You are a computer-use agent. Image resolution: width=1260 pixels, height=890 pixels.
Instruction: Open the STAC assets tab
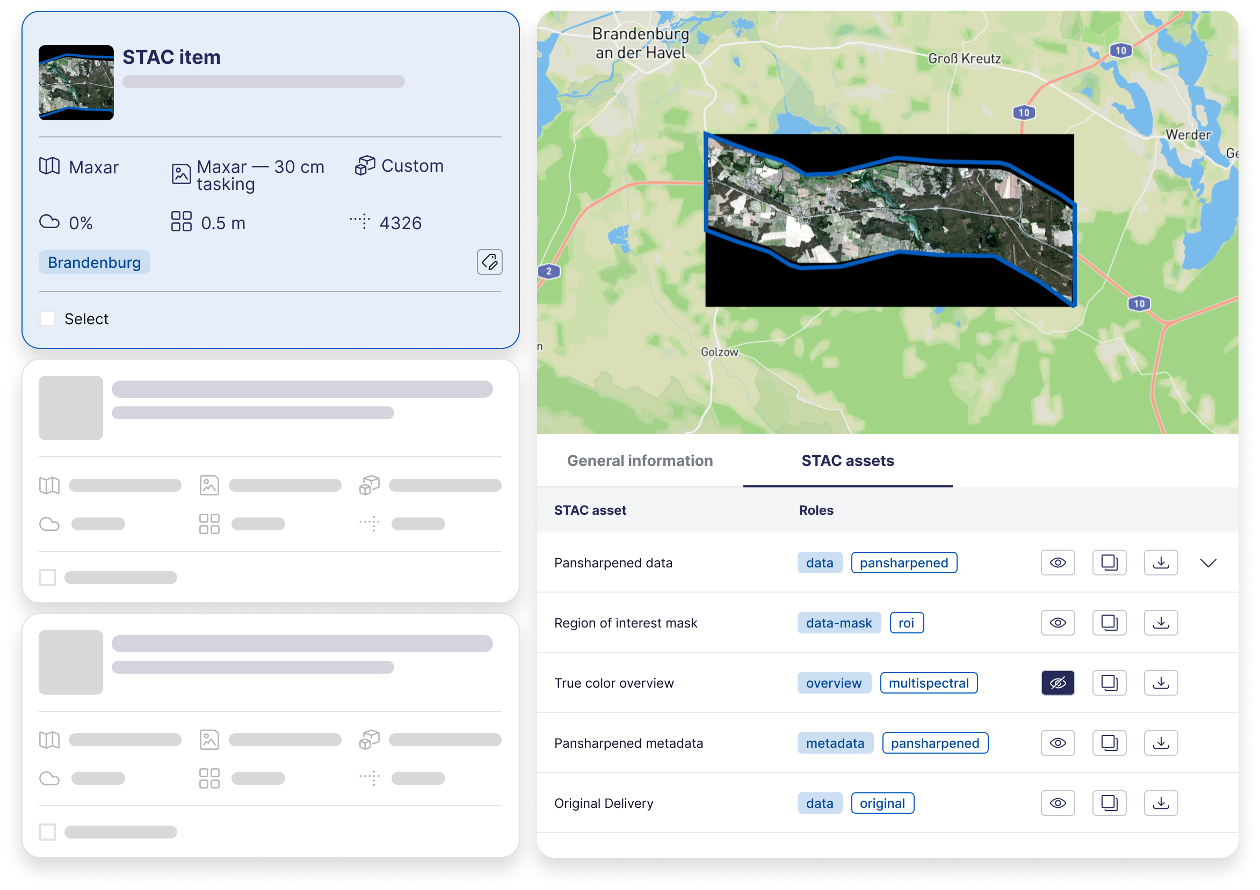pos(847,461)
